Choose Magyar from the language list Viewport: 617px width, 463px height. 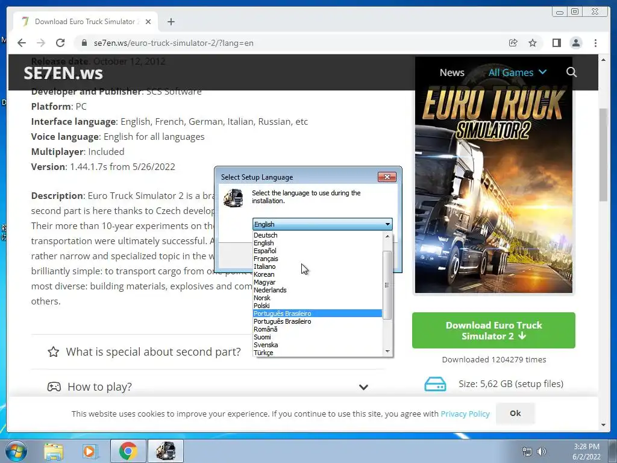click(x=317, y=282)
